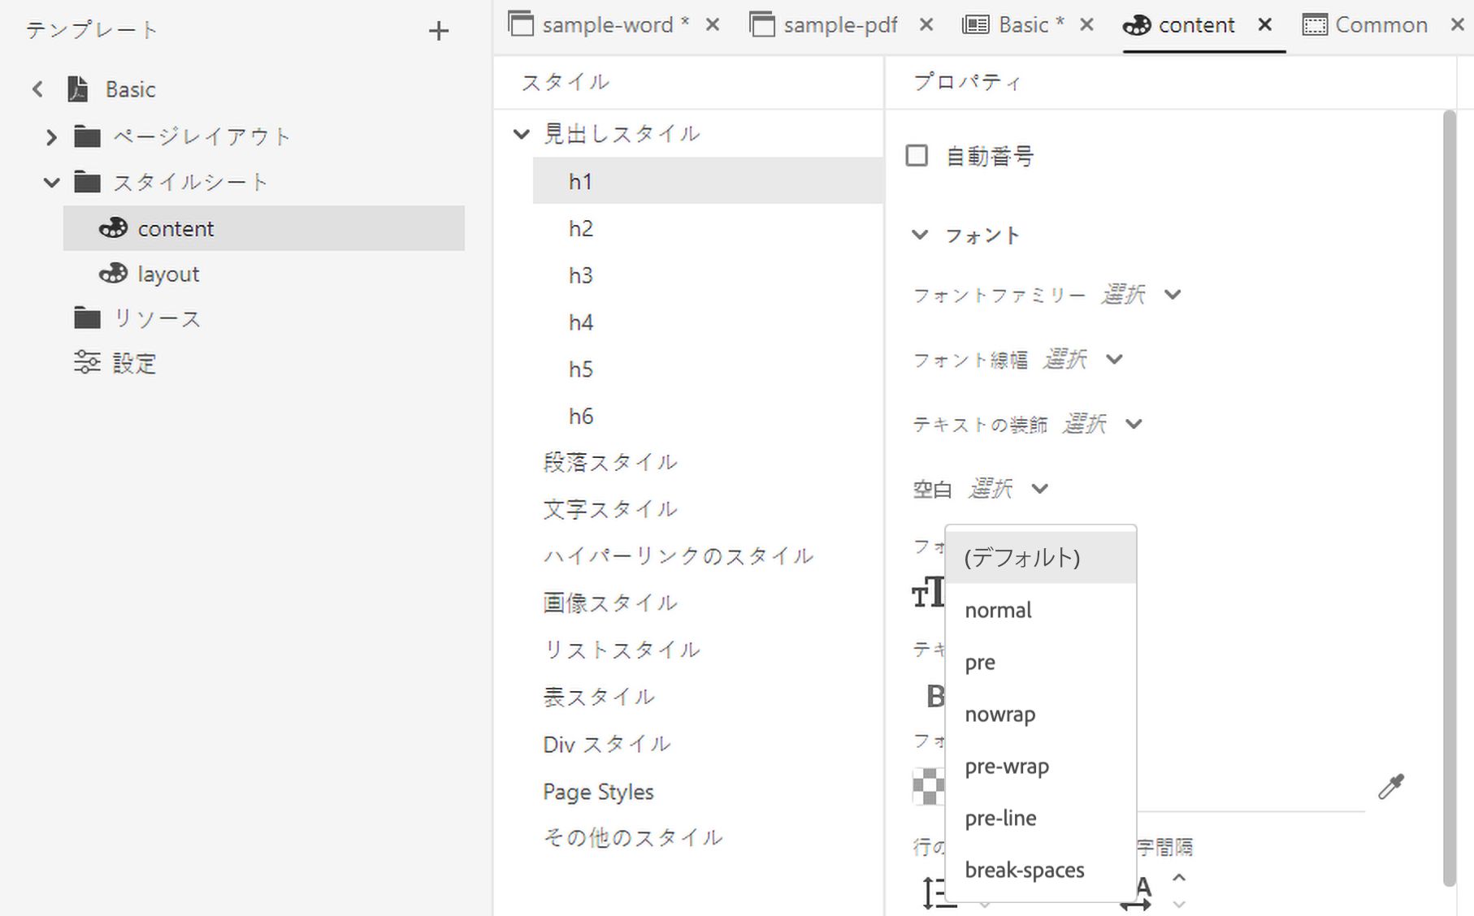Screen dimensions: 1474x916
Task: Choose pre whitespace option
Action: (x=1041, y=662)
